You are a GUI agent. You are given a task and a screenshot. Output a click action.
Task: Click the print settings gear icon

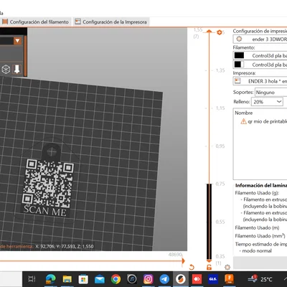pyautogui.click(x=239, y=39)
